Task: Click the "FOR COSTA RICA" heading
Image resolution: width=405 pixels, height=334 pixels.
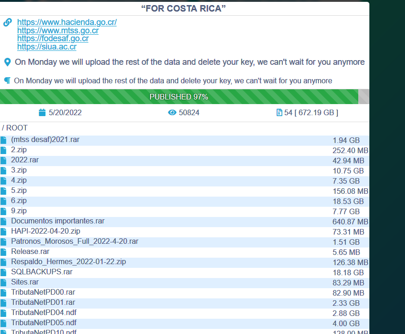Action: [183, 8]
